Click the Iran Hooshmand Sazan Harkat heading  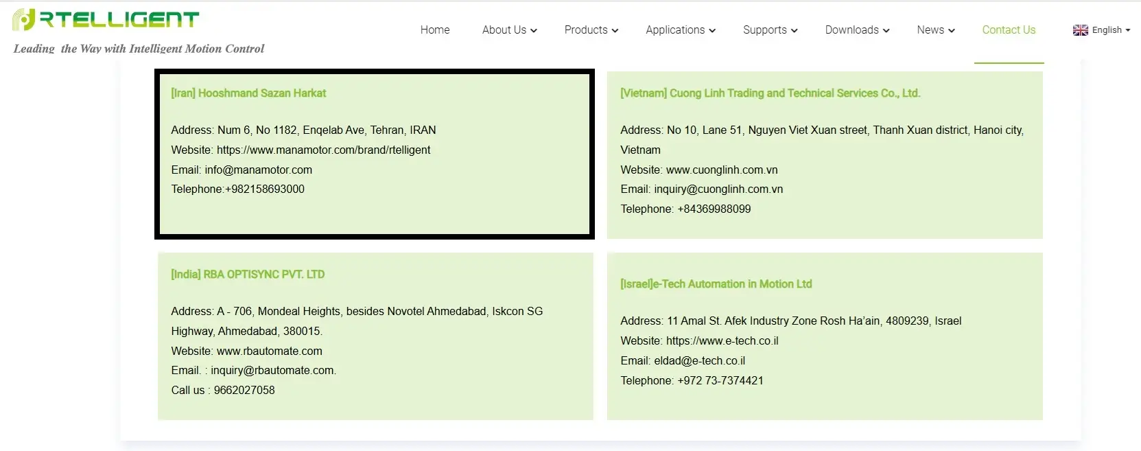tap(248, 93)
